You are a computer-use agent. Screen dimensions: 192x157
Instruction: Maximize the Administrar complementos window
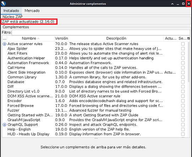(x=183, y=4)
